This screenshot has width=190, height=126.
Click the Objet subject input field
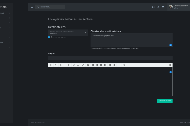tap(110, 58)
